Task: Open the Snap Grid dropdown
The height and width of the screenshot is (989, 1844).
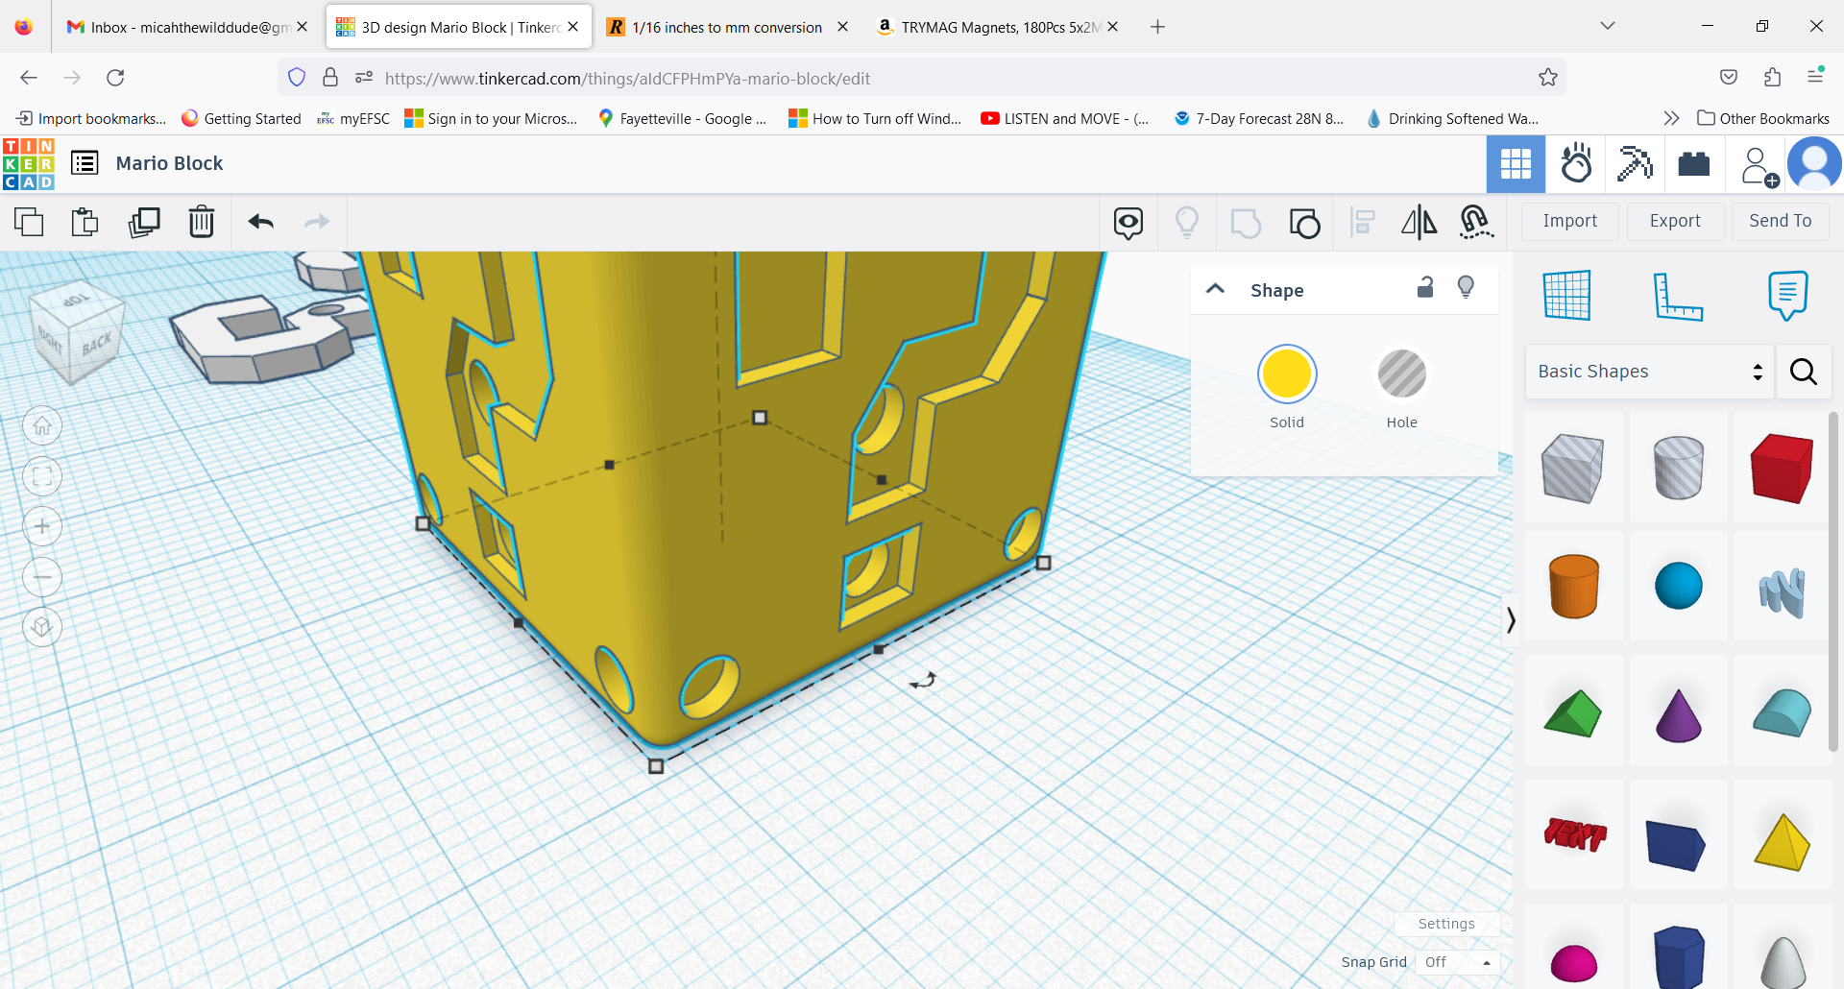Action: click(1457, 962)
